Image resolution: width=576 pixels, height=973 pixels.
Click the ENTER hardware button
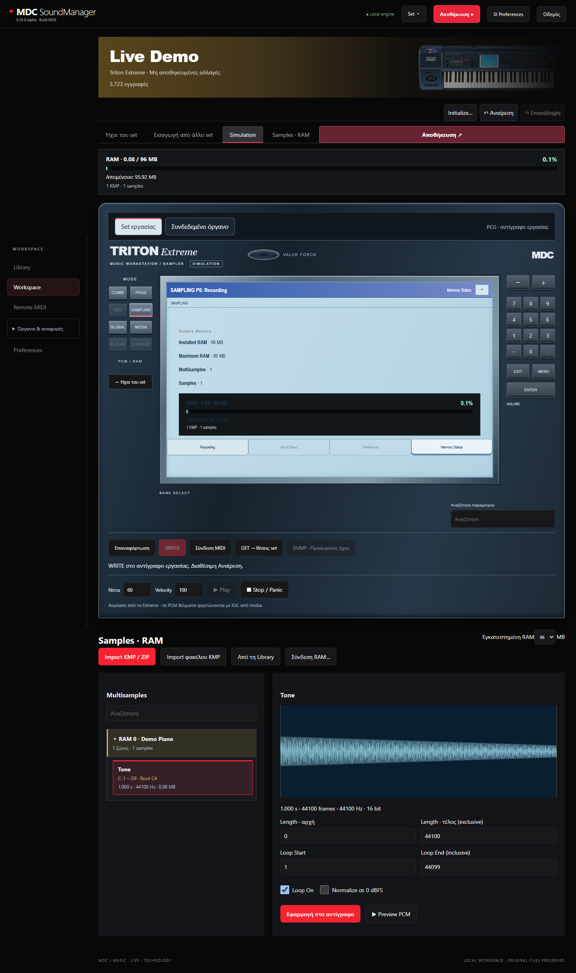[530, 390]
